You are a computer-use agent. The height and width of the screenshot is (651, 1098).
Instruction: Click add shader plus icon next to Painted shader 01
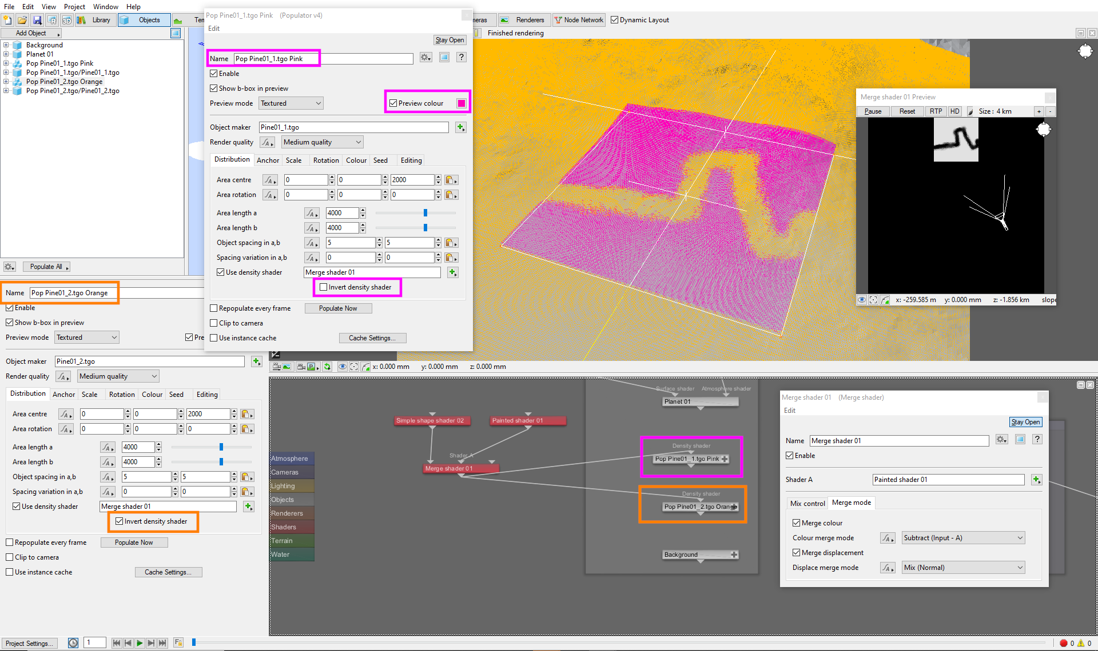pyautogui.click(x=1036, y=480)
